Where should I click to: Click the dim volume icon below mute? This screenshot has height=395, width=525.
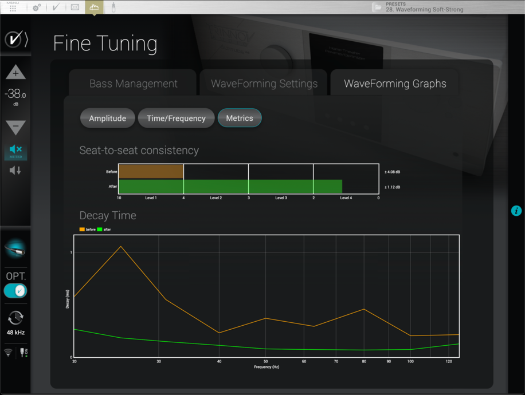click(15, 170)
